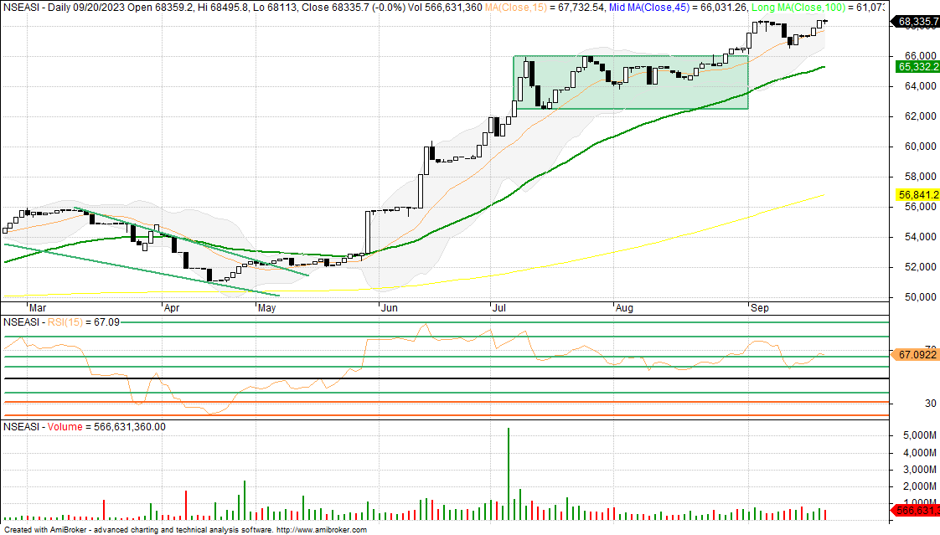
Task: Click the green 65,332.2 price axis tag
Action: pos(917,66)
